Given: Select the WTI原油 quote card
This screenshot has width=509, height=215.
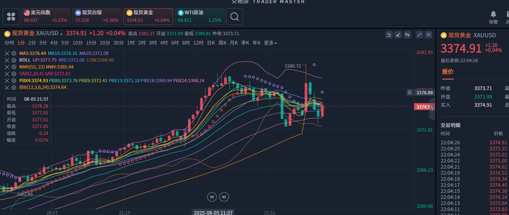Looking at the screenshot, I should [200, 16].
